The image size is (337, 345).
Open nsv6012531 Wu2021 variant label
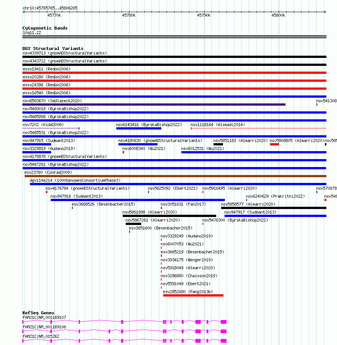pos(203,148)
